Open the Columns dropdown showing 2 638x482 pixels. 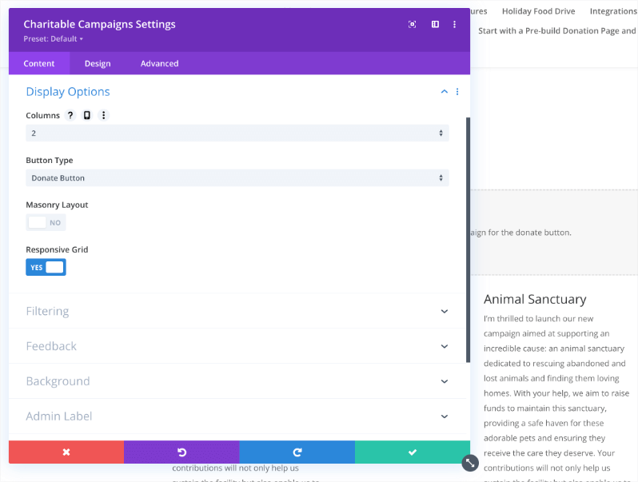tap(237, 133)
